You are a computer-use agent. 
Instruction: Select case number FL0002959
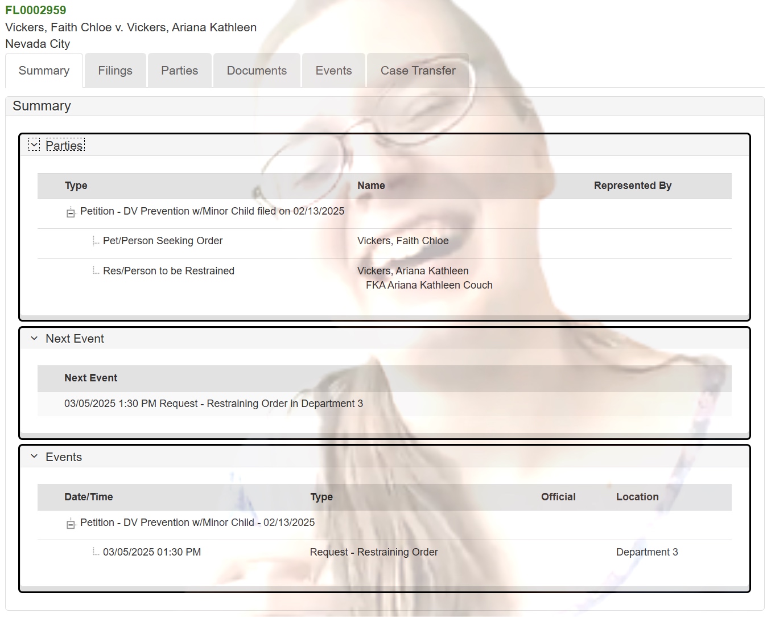click(35, 10)
